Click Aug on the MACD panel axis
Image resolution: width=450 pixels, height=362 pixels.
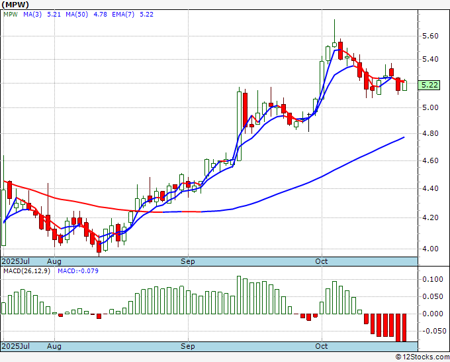click(54, 346)
